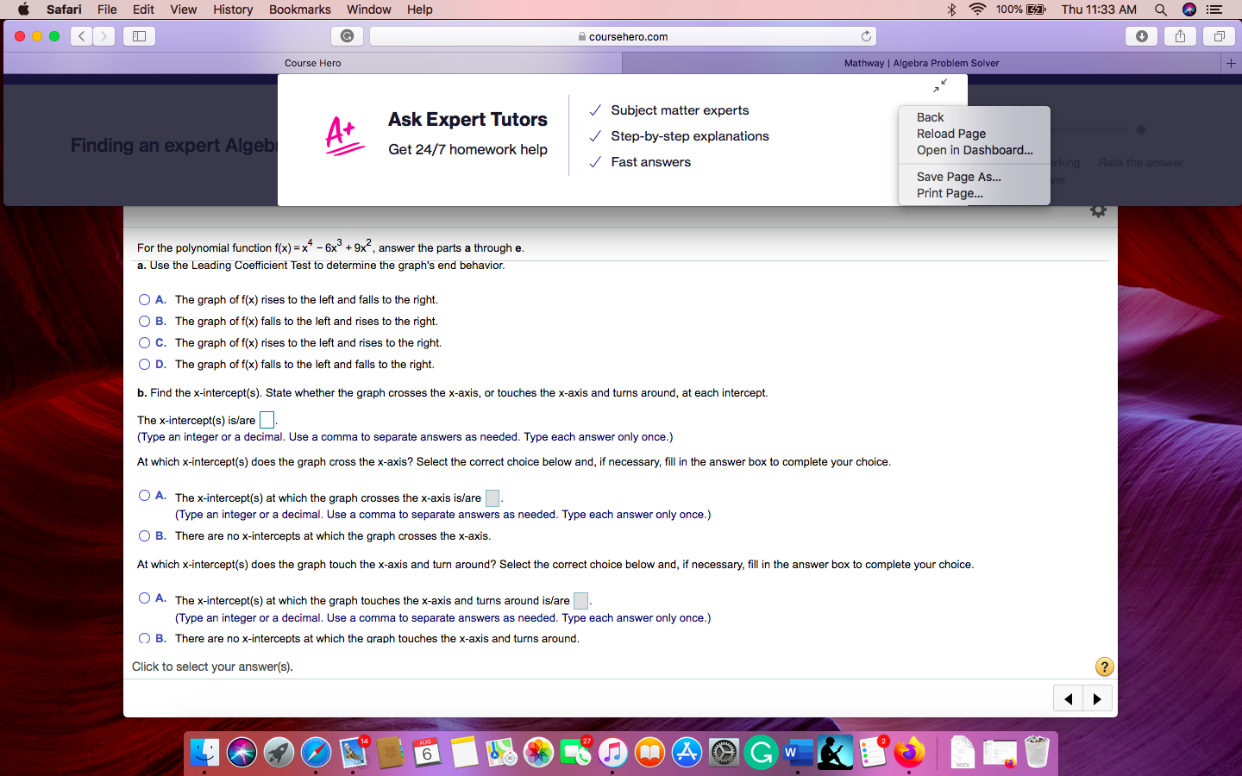Open the Window menu

point(368,9)
